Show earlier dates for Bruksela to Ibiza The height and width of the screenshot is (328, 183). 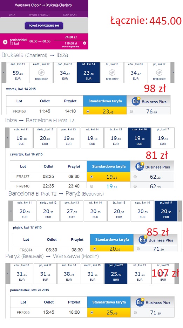coord(4,73)
